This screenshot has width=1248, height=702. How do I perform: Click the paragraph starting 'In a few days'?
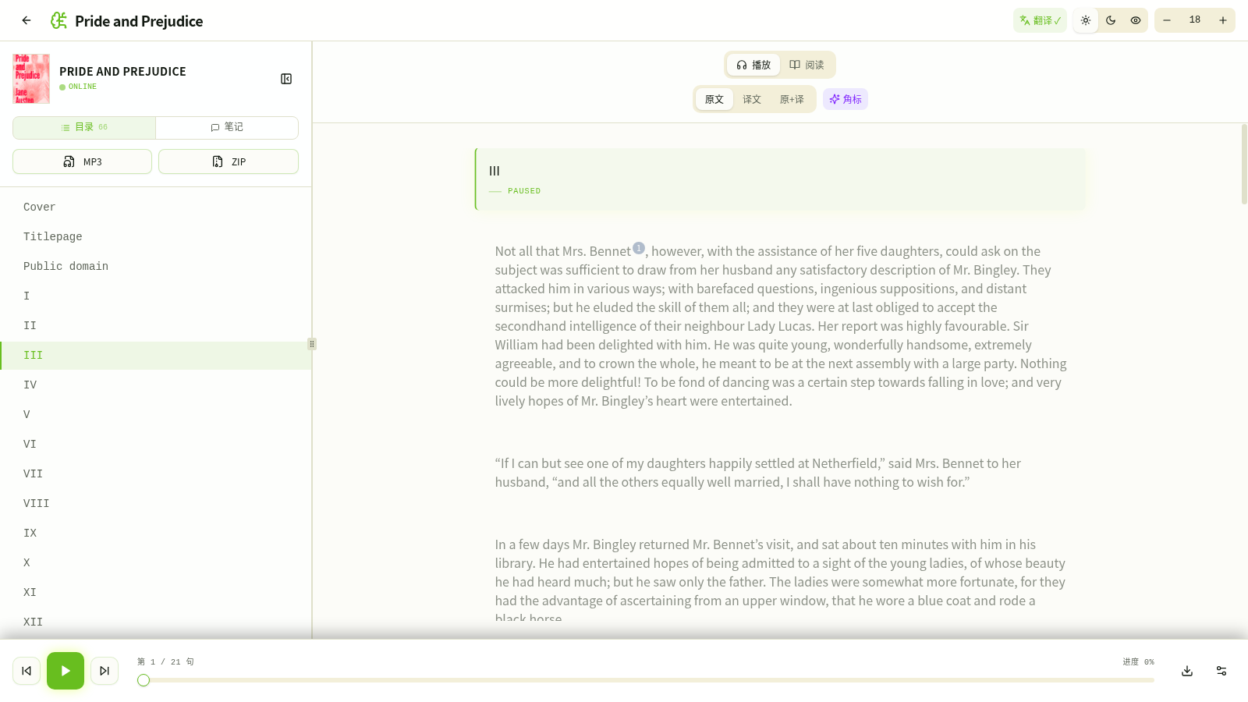click(781, 582)
